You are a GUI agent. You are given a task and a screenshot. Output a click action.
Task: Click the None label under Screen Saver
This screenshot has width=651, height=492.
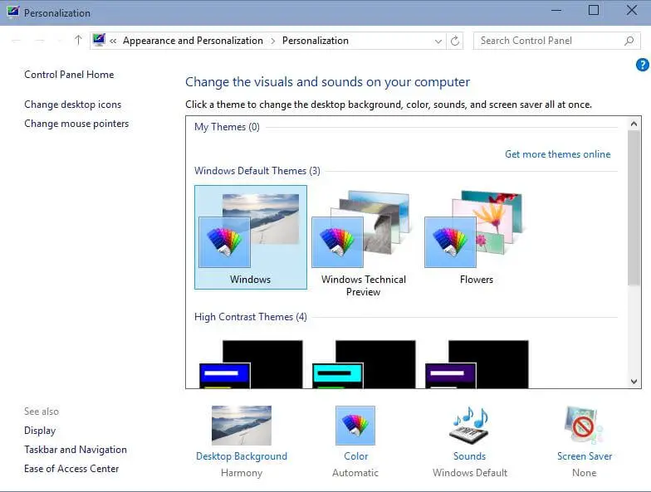point(584,473)
